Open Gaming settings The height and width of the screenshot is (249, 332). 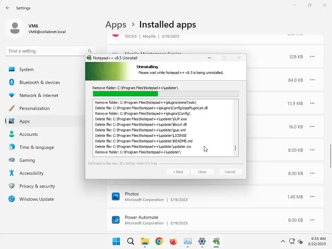[x=45, y=160]
